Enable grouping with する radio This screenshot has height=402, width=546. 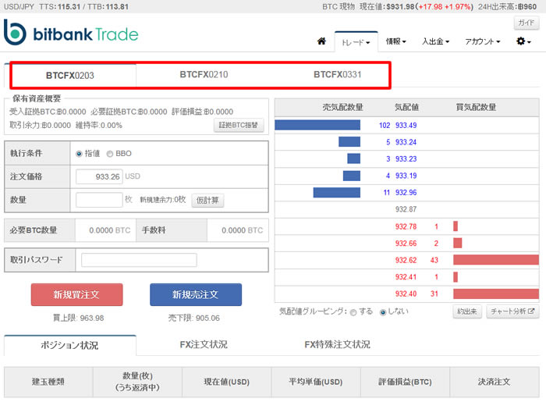coord(353,312)
